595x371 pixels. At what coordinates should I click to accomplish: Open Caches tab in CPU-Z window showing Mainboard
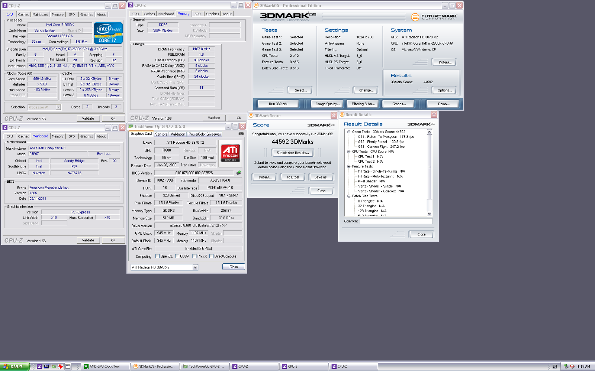23,136
